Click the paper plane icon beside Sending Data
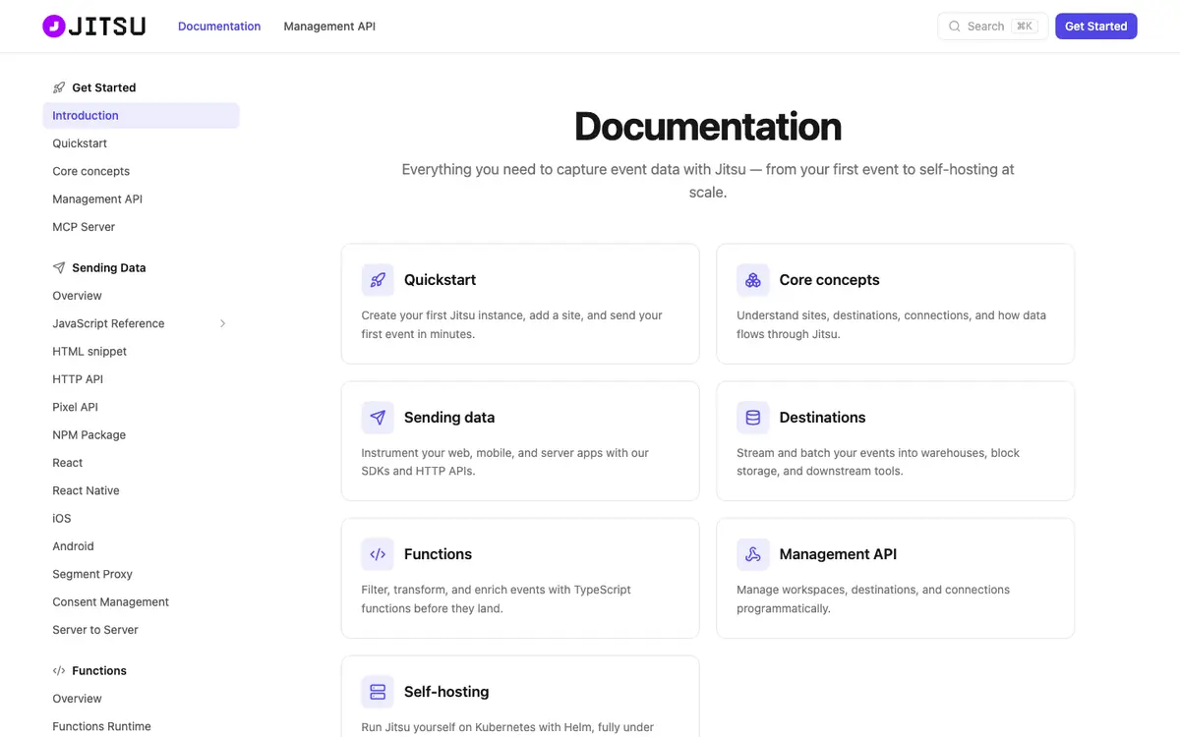The height and width of the screenshot is (737, 1180). (x=59, y=267)
